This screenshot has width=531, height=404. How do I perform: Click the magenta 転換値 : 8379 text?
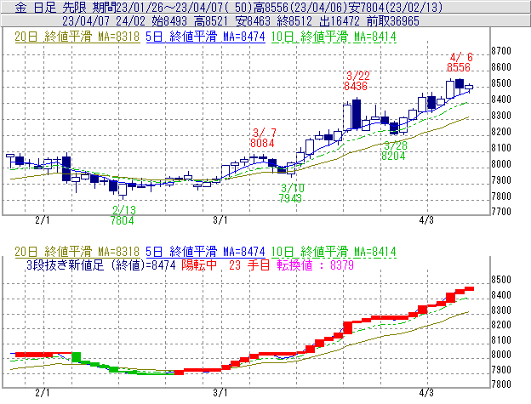(315, 265)
